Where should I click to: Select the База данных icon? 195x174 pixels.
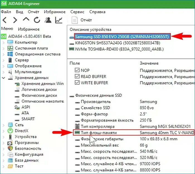coord(10,160)
